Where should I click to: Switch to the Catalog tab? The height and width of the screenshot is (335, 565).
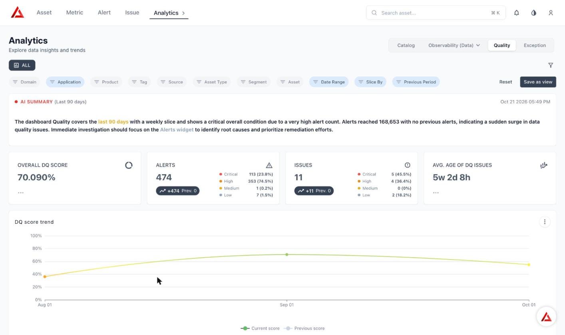point(406,45)
